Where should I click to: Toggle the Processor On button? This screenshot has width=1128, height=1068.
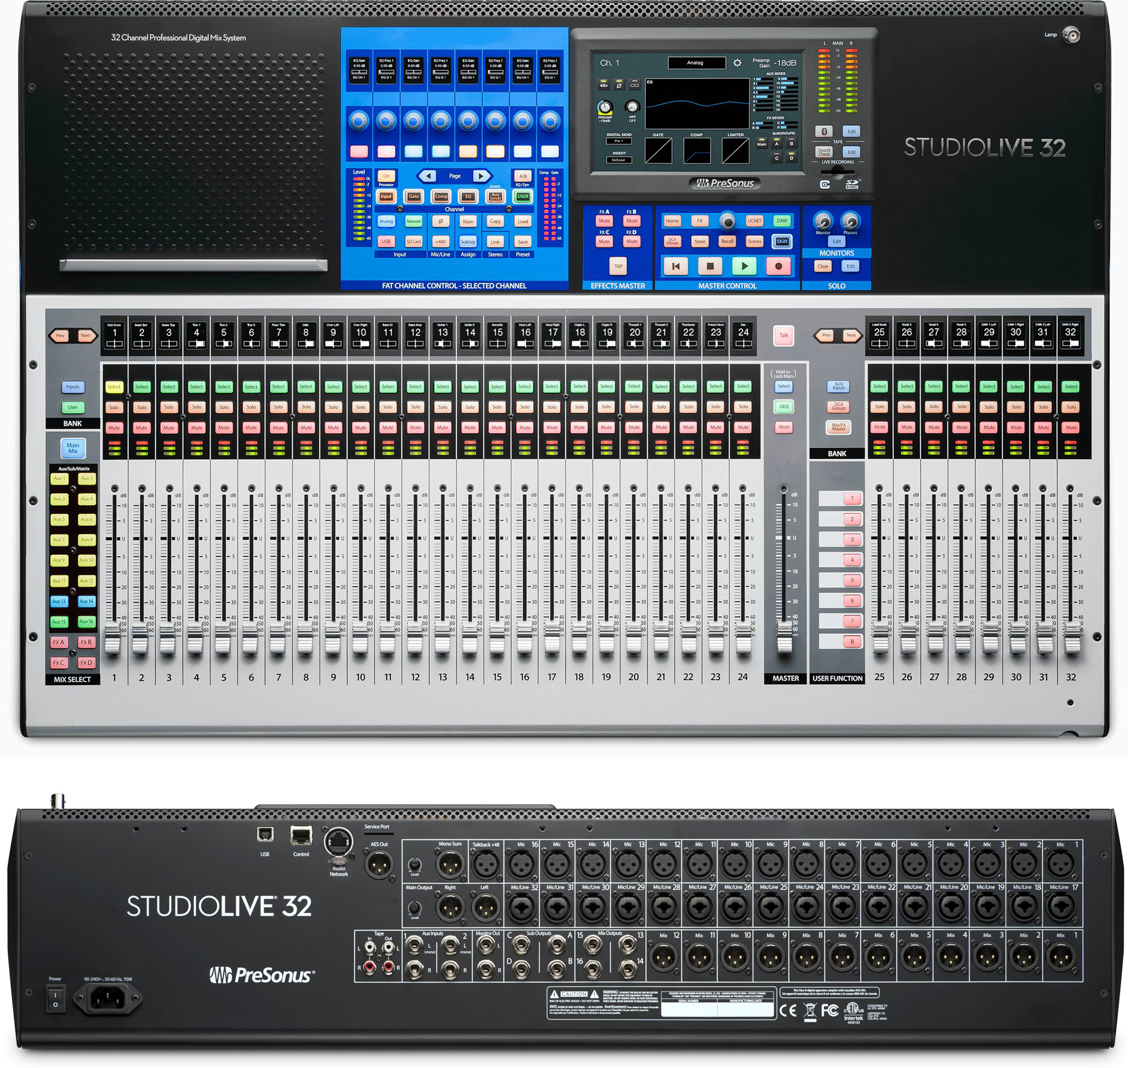click(x=386, y=176)
